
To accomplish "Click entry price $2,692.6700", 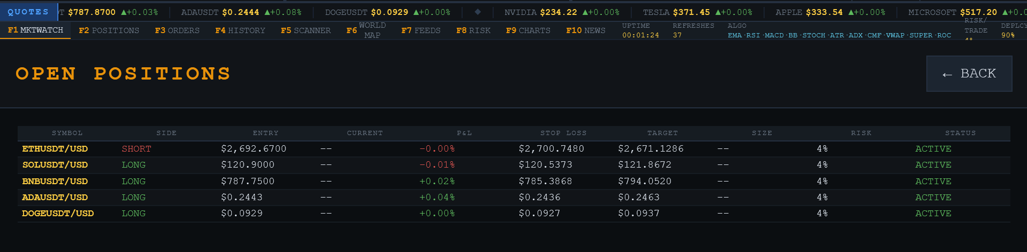I will [x=254, y=149].
